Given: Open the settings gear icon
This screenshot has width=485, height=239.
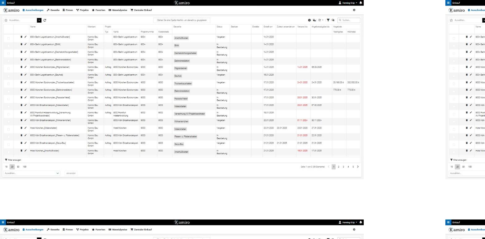Looking at the screenshot, I should pos(354,10).
